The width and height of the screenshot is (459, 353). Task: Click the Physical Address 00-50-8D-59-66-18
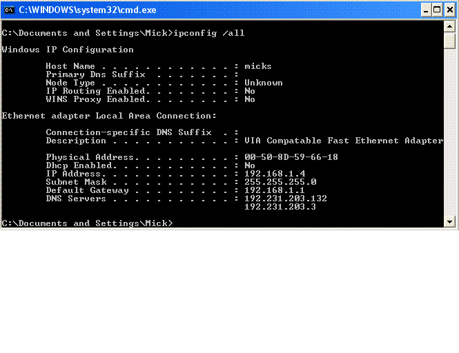tap(291, 157)
